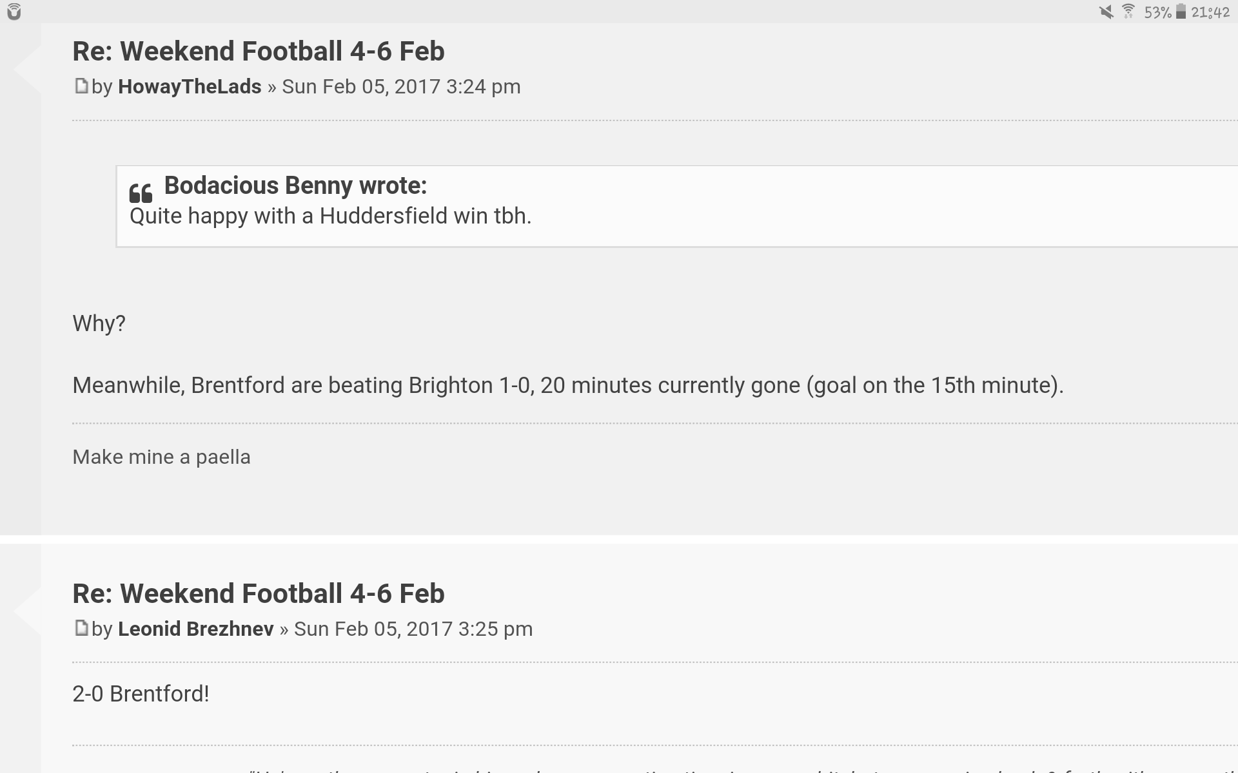Open first 'Re: Weekend Football 4-6 Feb' title
Image resolution: width=1238 pixels, height=773 pixels.
pyautogui.click(x=259, y=52)
